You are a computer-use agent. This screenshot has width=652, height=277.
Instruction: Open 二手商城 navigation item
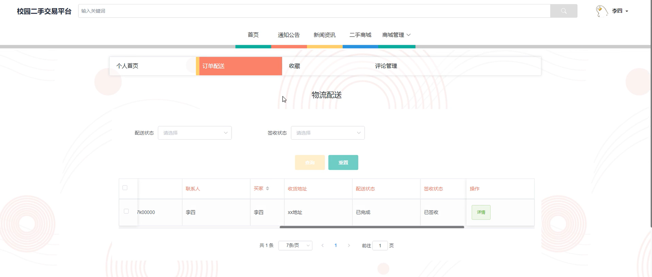(360, 35)
